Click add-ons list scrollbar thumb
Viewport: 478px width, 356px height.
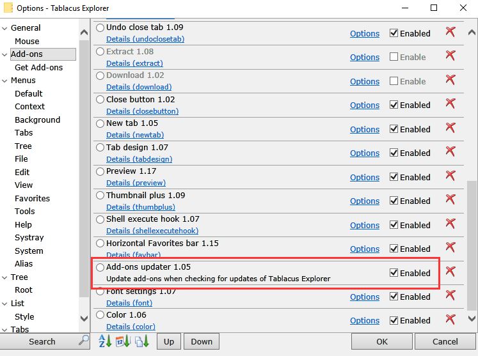coord(472,245)
